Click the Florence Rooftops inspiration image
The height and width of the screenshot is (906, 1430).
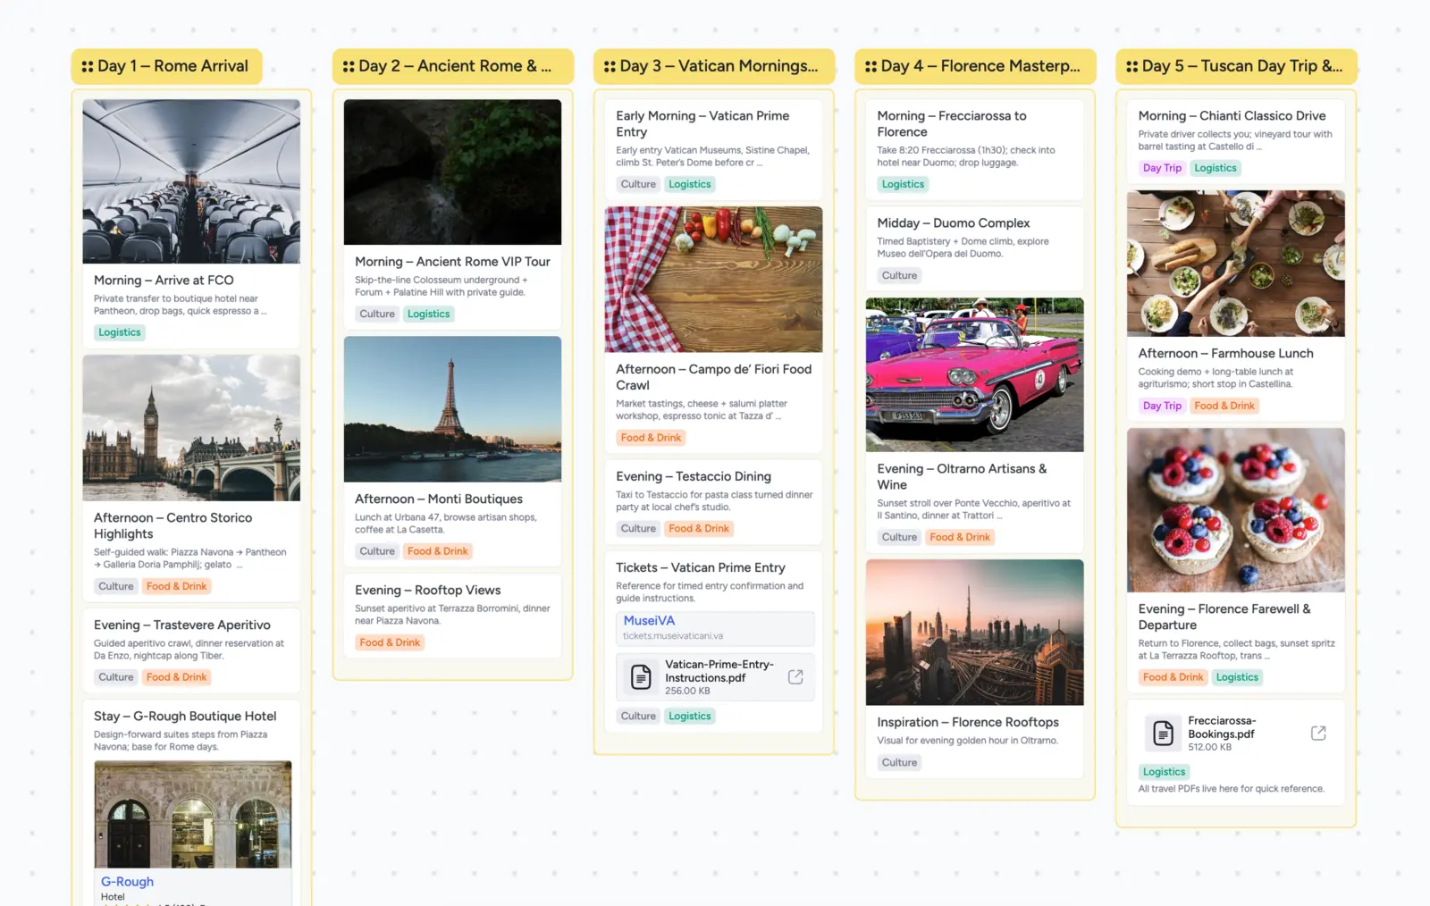(974, 633)
